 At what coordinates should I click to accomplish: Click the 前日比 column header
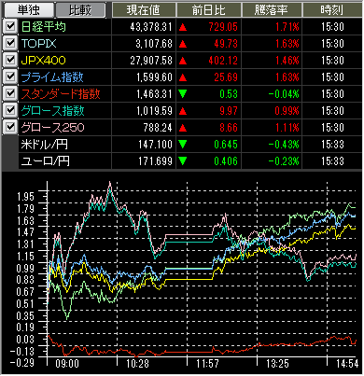(x=209, y=10)
